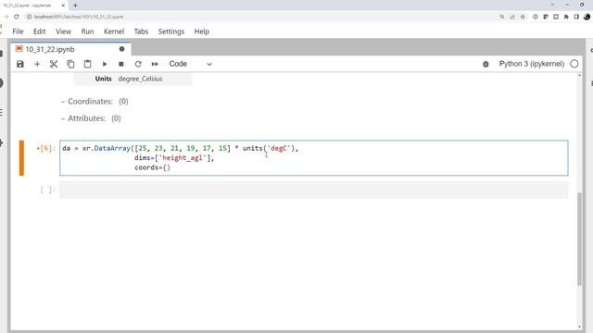The width and height of the screenshot is (593, 333).
Task: Copy the selected cell
Action: [x=70, y=64]
